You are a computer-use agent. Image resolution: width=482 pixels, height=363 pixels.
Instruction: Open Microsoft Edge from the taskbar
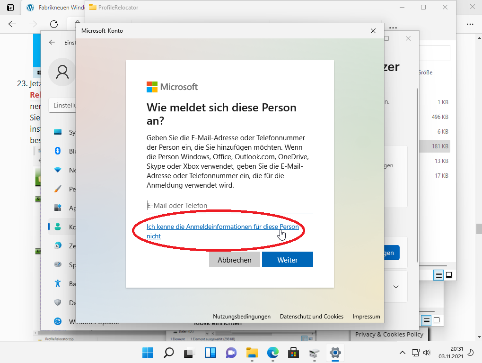(x=272, y=353)
